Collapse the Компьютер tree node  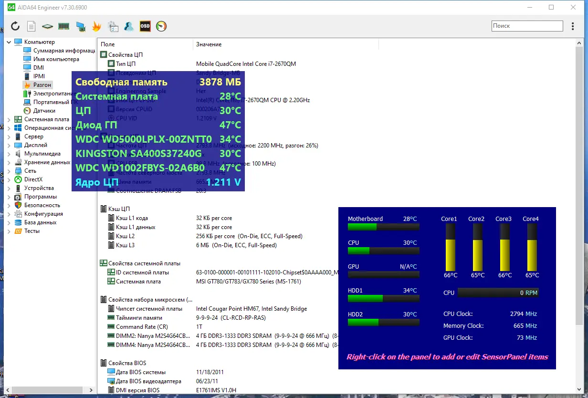9,42
